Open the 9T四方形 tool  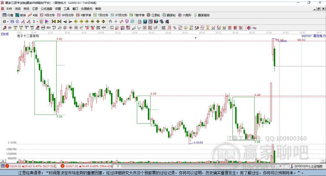point(119,15)
